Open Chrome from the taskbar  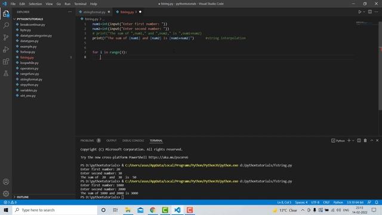click(153, 210)
